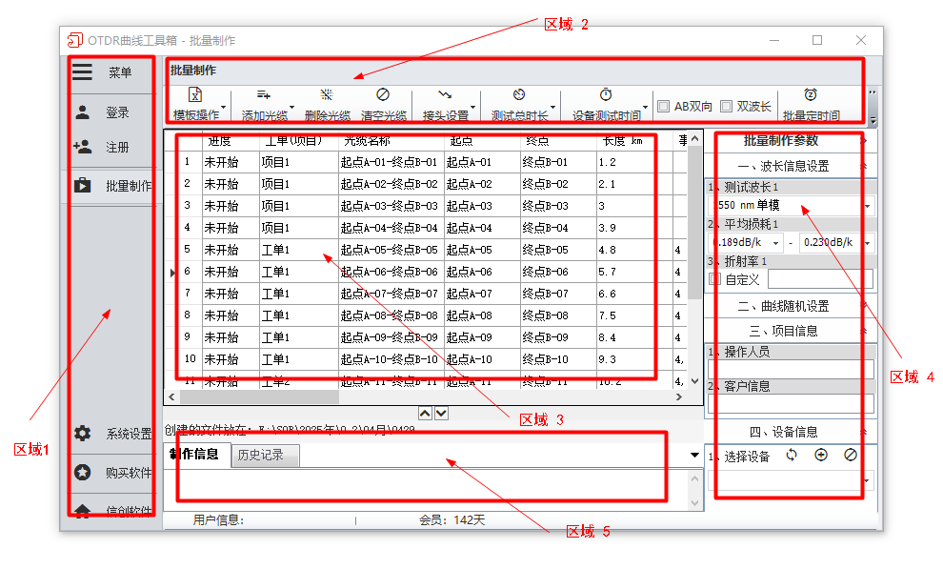Open the 测试波长 dropdown
The height and width of the screenshot is (569, 943).
(x=867, y=206)
